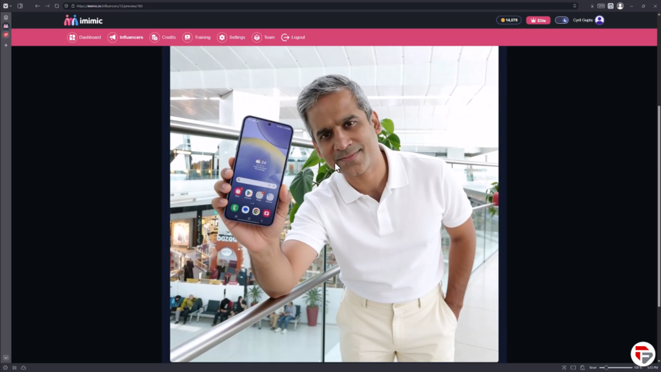Viewport: 661px width, 372px height.
Task: Go back using the browser back arrow
Action: (37, 6)
